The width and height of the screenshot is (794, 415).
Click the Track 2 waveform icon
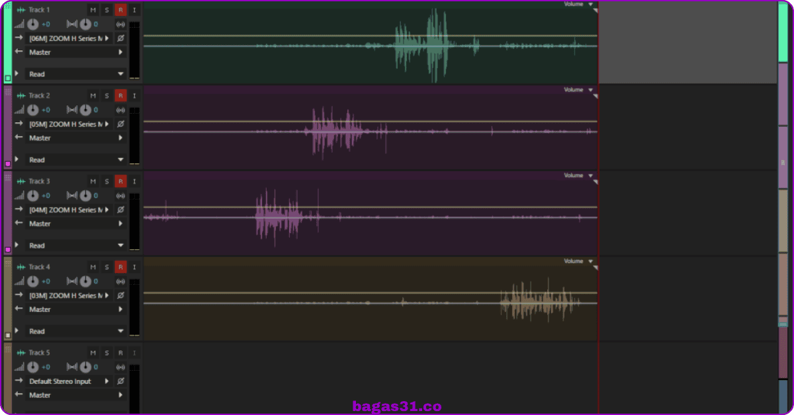(21, 96)
